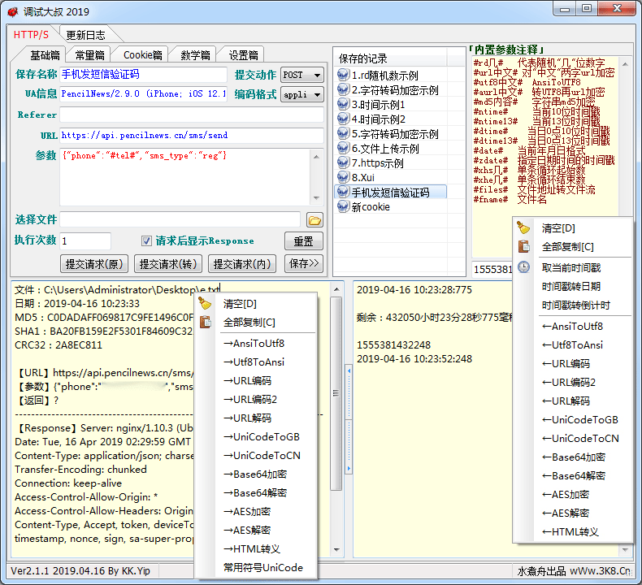Click into the URL input field
Image resolution: width=642 pixels, height=585 pixels.
tap(191, 136)
